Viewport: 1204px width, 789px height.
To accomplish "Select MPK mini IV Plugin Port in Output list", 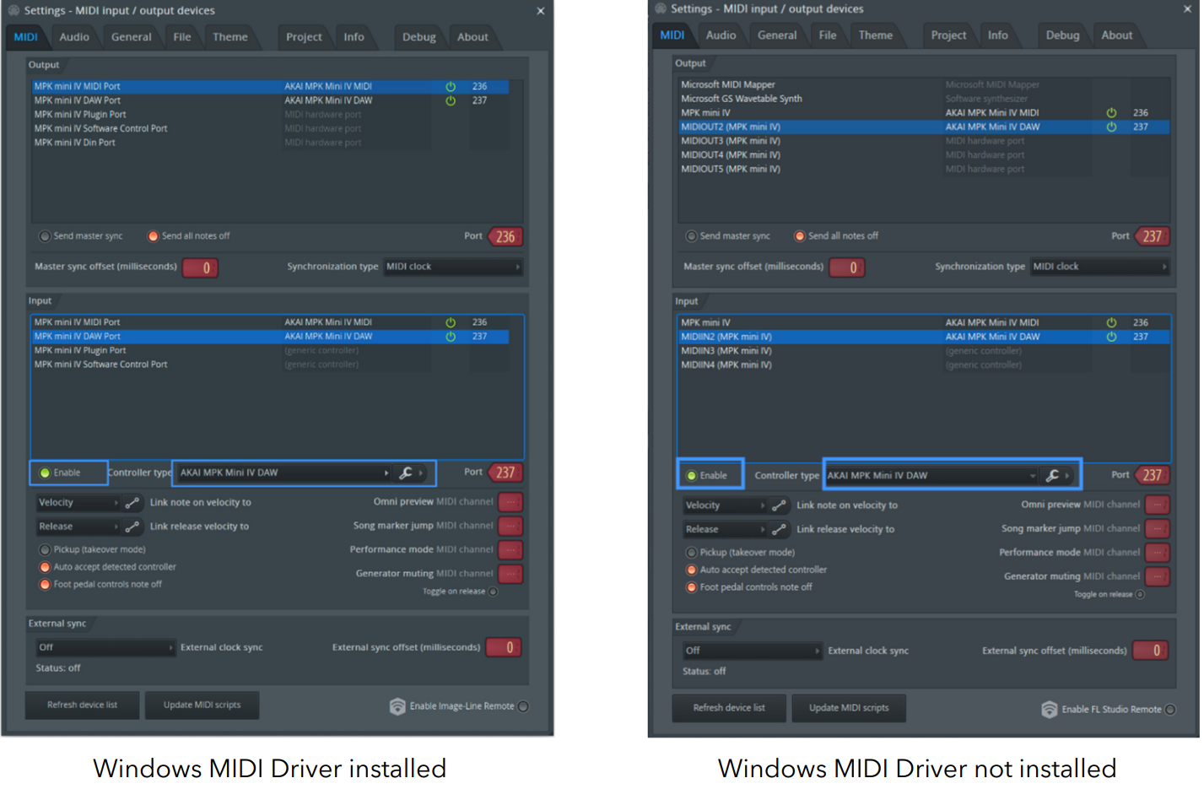I will click(x=270, y=115).
